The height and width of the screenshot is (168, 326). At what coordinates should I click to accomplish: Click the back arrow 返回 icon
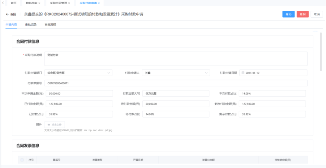point(7,14)
